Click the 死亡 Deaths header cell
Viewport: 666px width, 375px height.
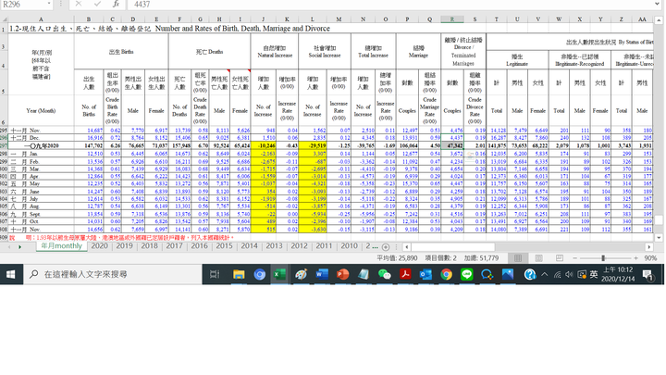click(x=209, y=52)
